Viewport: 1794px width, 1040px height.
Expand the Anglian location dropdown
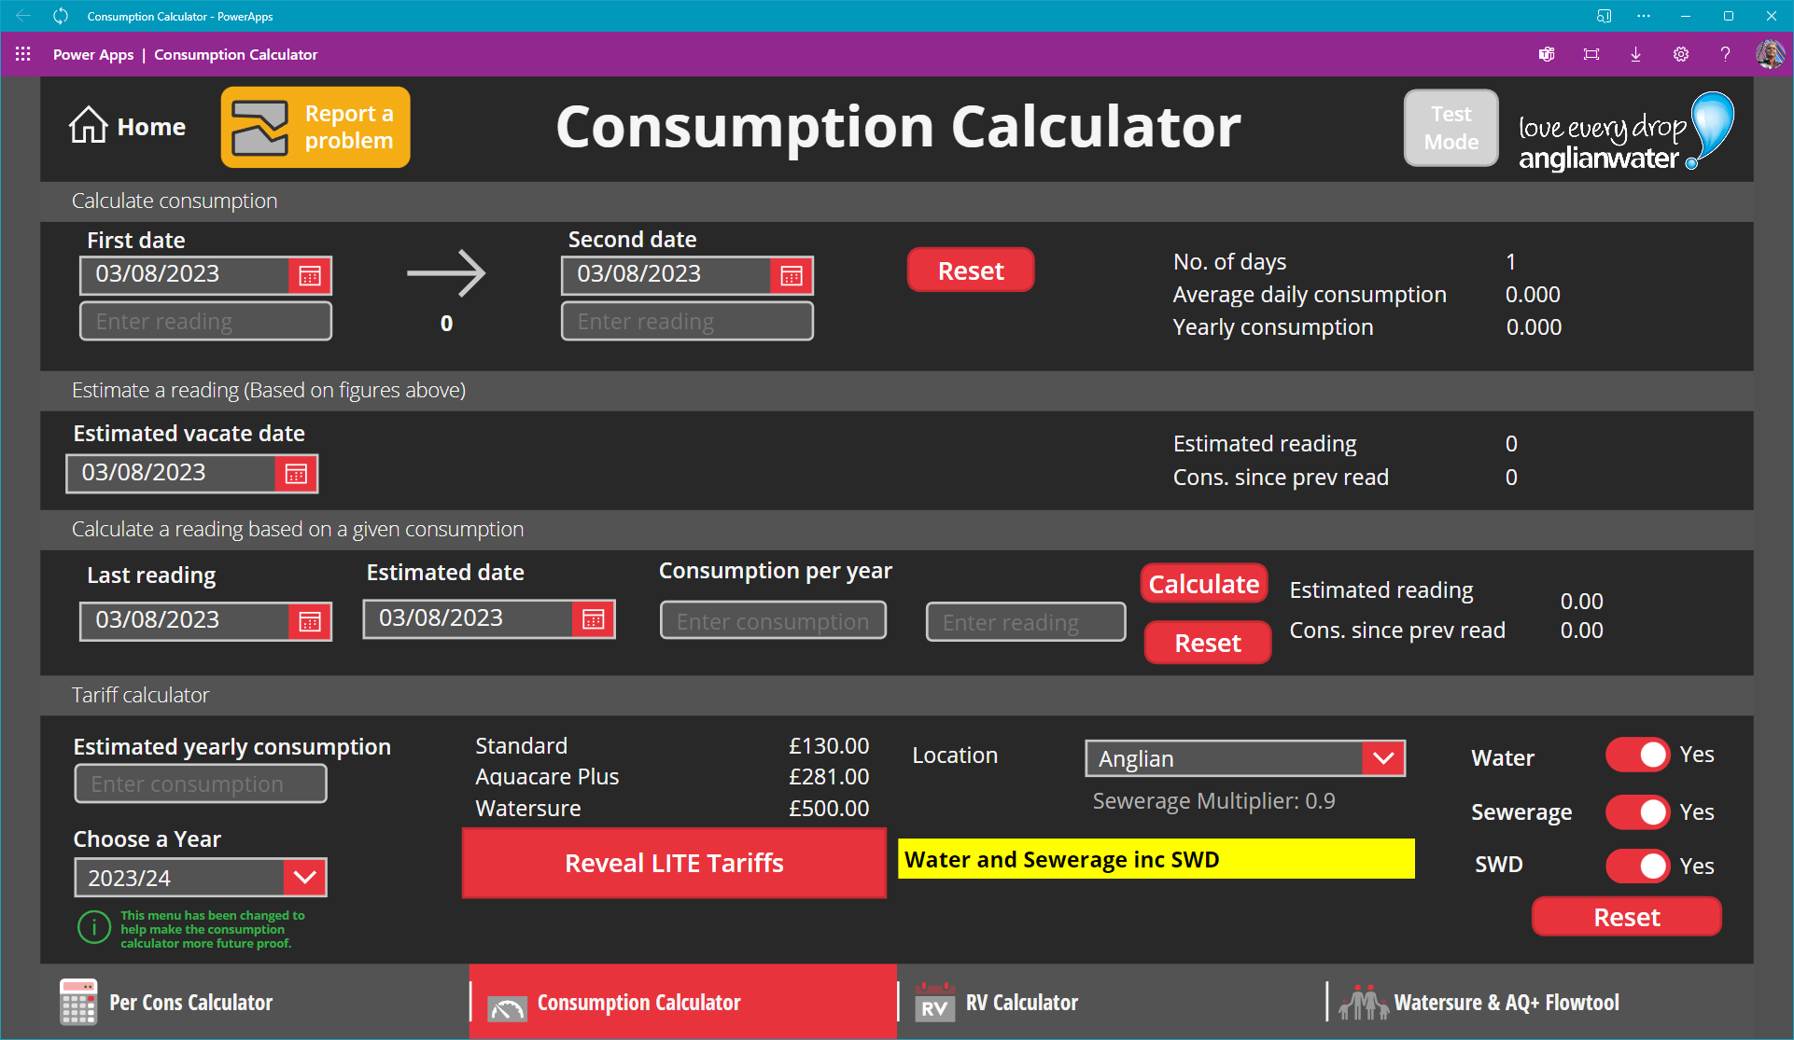click(x=1383, y=758)
